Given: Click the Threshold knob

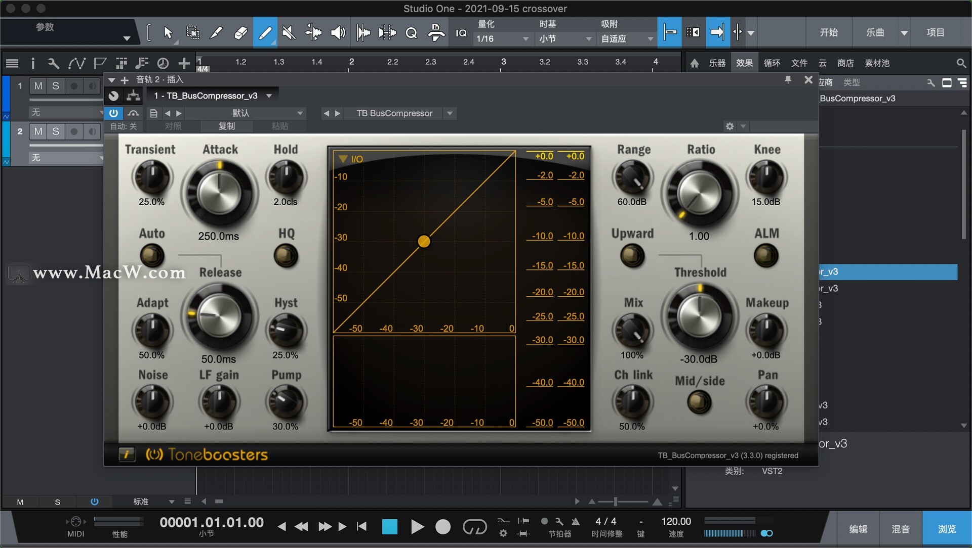Looking at the screenshot, I should click(x=699, y=316).
